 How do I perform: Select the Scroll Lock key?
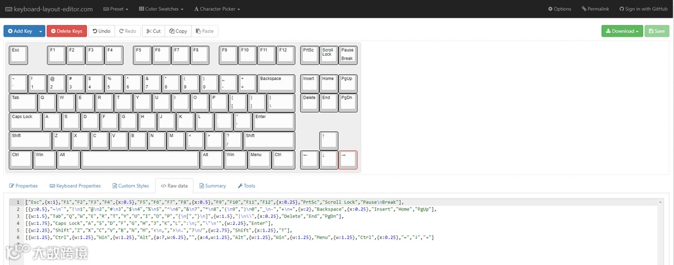pyautogui.click(x=328, y=55)
